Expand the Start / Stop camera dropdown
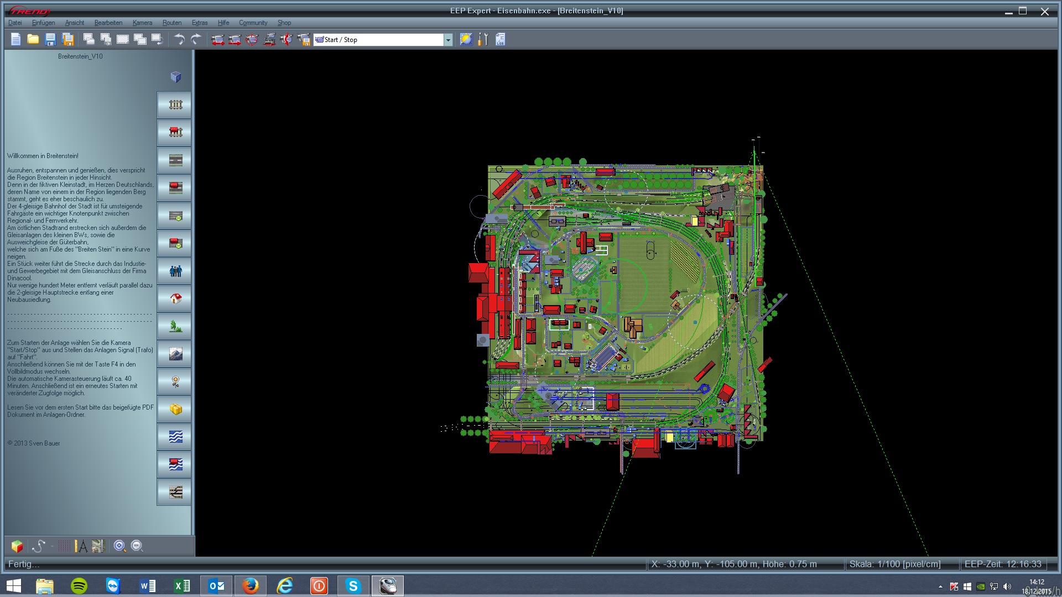Viewport: 1062px width, 597px height. tap(448, 40)
